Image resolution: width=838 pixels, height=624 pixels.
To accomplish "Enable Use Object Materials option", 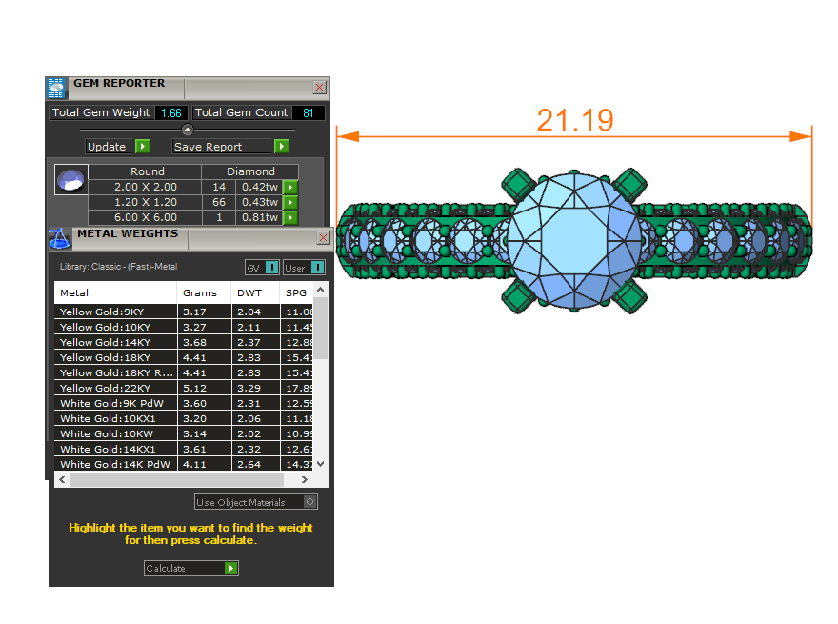I will pyautogui.click(x=310, y=502).
